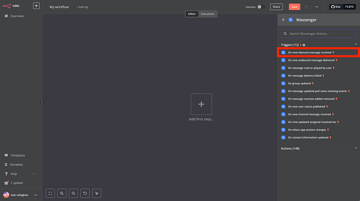This screenshot has width=360, height=201.
Task: Toggle the Inactive workflow switch
Action: tap(260, 7)
